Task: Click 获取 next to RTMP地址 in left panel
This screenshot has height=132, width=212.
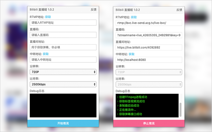Action: 48,17
